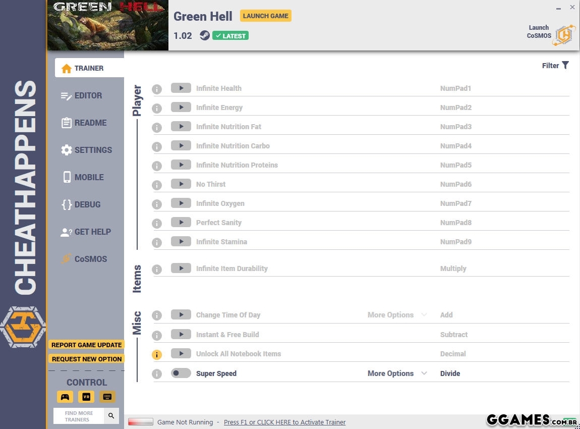This screenshot has height=429, width=580.
Task: Click the Steam platform icon
Action: tap(204, 35)
